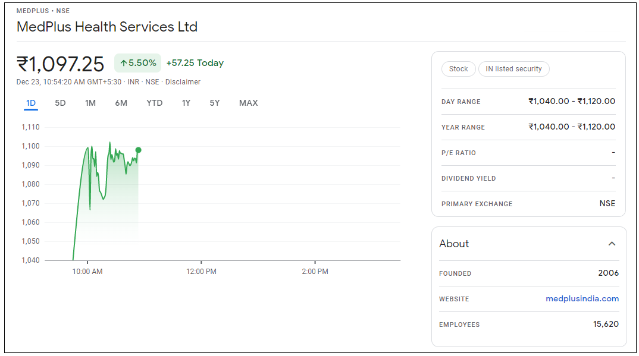Click the NSE primary exchange value
Screen dimensions: 639x356
607,203
